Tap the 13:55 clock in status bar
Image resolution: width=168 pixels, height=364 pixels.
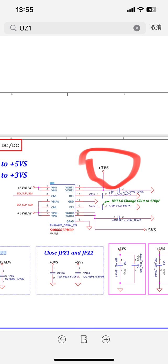pyautogui.click(x=25, y=10)
